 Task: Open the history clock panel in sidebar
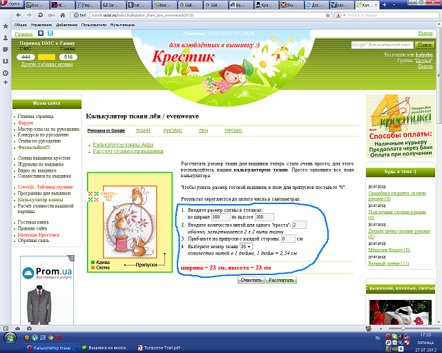[6, 72]
